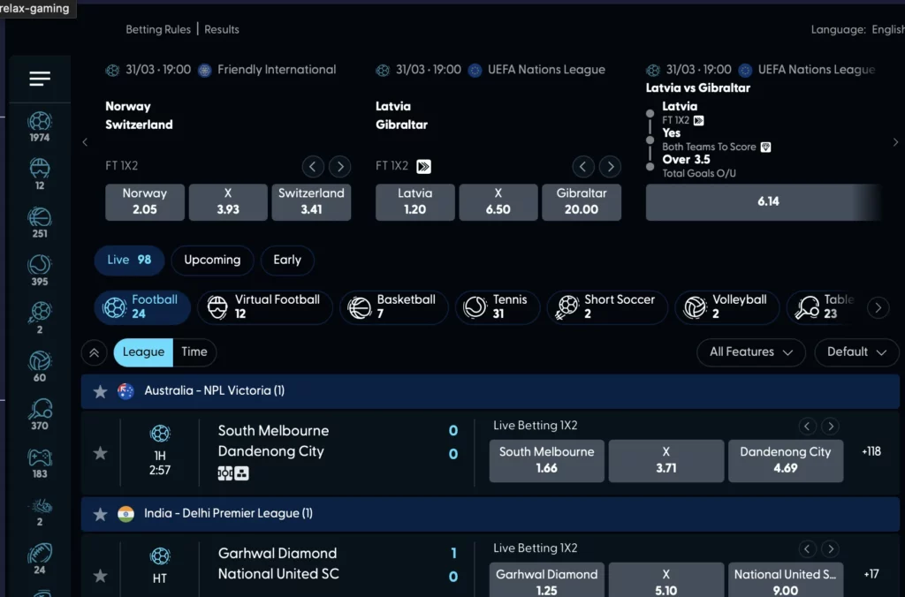This screenshot has width=905, height=597.
Task: Choose Football 24 sport filter
Action: tap(142, 306)
